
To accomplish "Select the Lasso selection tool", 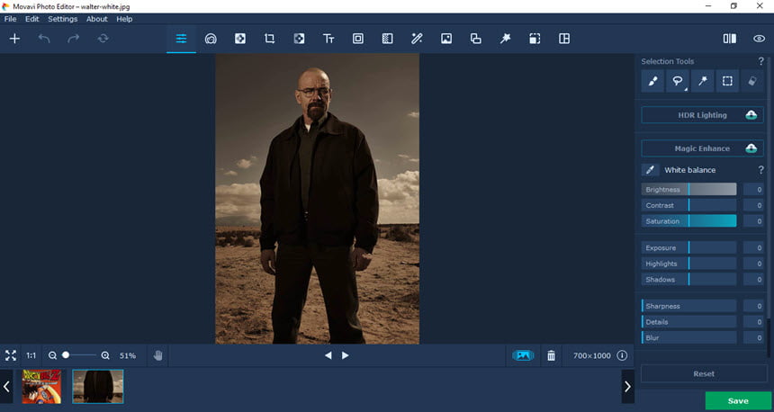I will pyautogui.click(x=678, y=81).
